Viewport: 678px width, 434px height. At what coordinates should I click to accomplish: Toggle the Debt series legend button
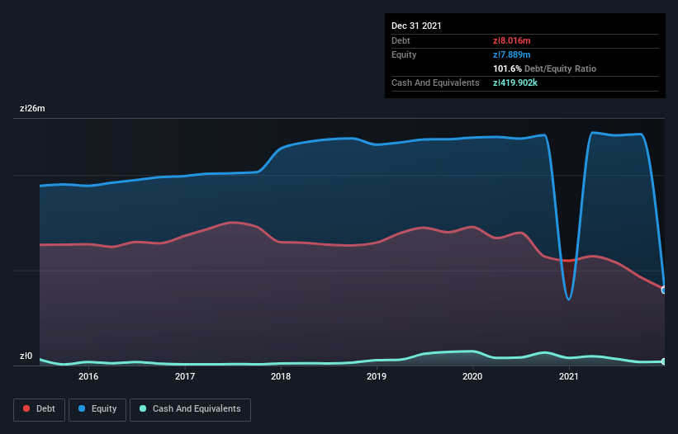(x=40, y=409)
